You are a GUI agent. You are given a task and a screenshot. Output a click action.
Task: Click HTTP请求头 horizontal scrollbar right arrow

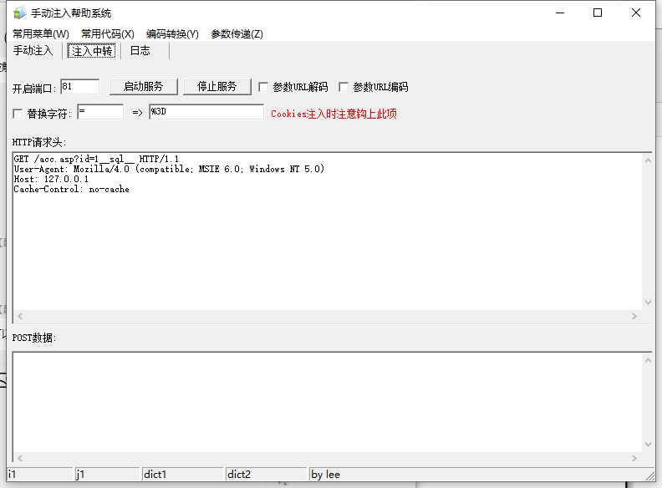[x=634, y=316]
